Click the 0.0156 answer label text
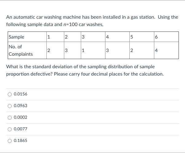Image resolution: width=185 pixels, height=153 pixels. tap(21, 94)
